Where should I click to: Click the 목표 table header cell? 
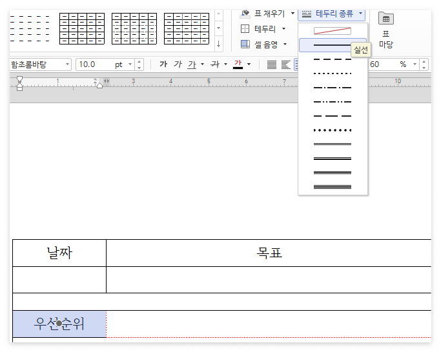(x=269, y=253)
